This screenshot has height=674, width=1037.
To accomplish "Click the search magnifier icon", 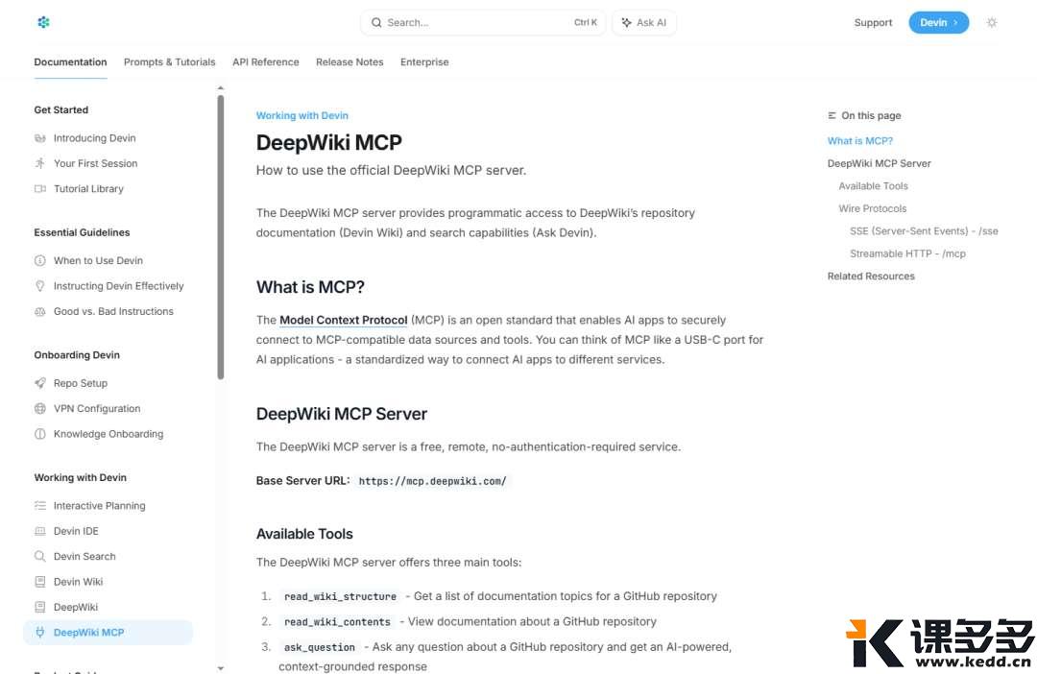I will tap(376, 22).
